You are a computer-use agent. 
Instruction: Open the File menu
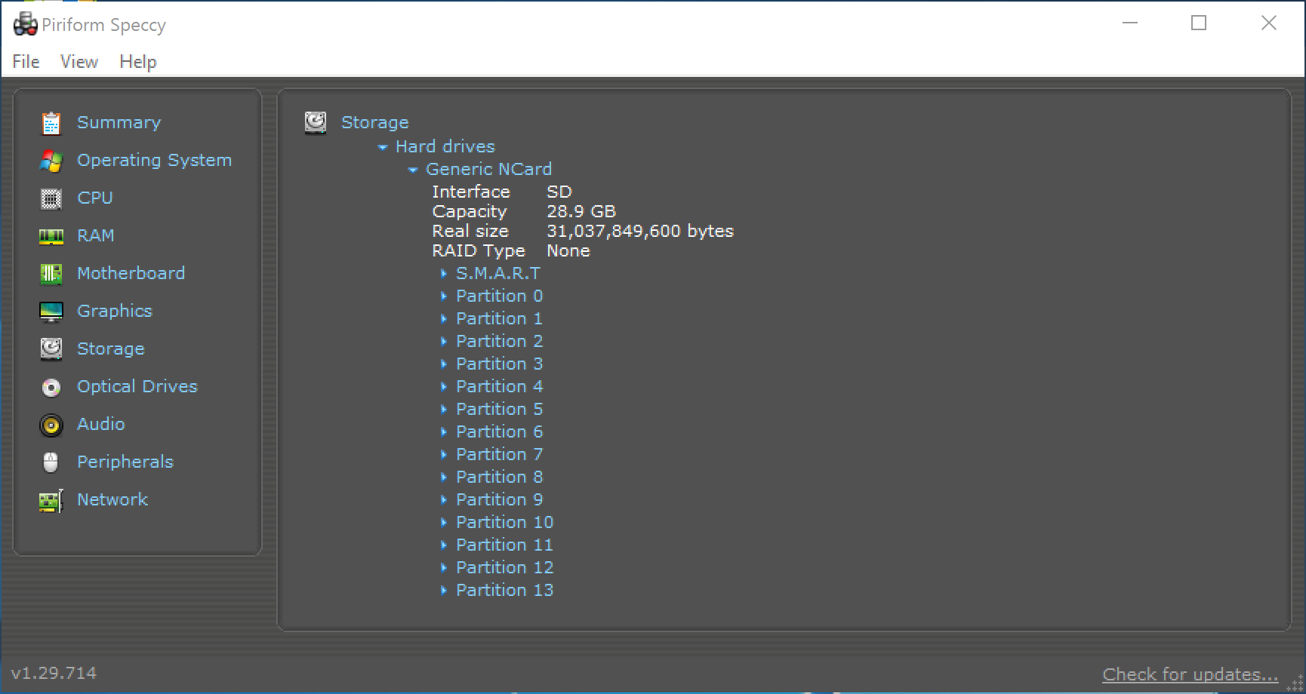(x=26, y=62)
